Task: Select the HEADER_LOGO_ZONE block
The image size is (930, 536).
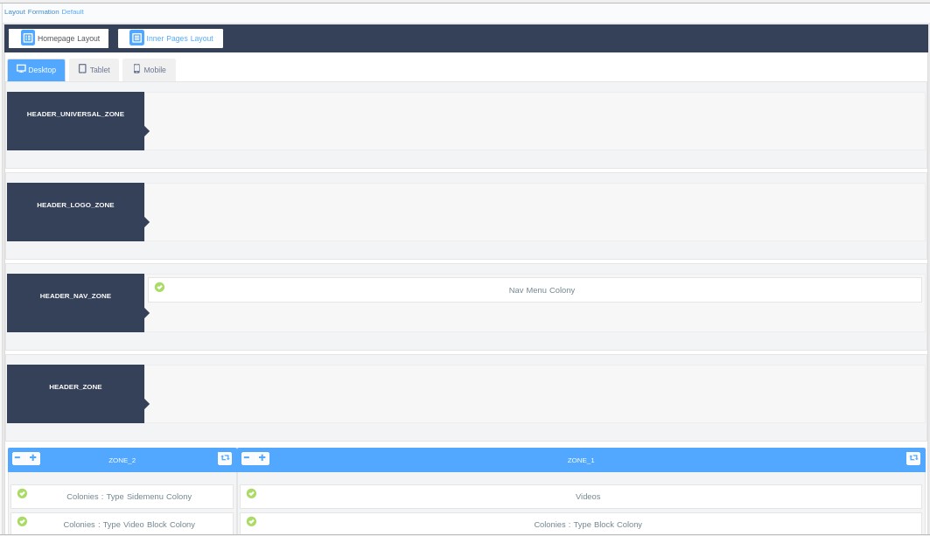Action: pos(75,212)
